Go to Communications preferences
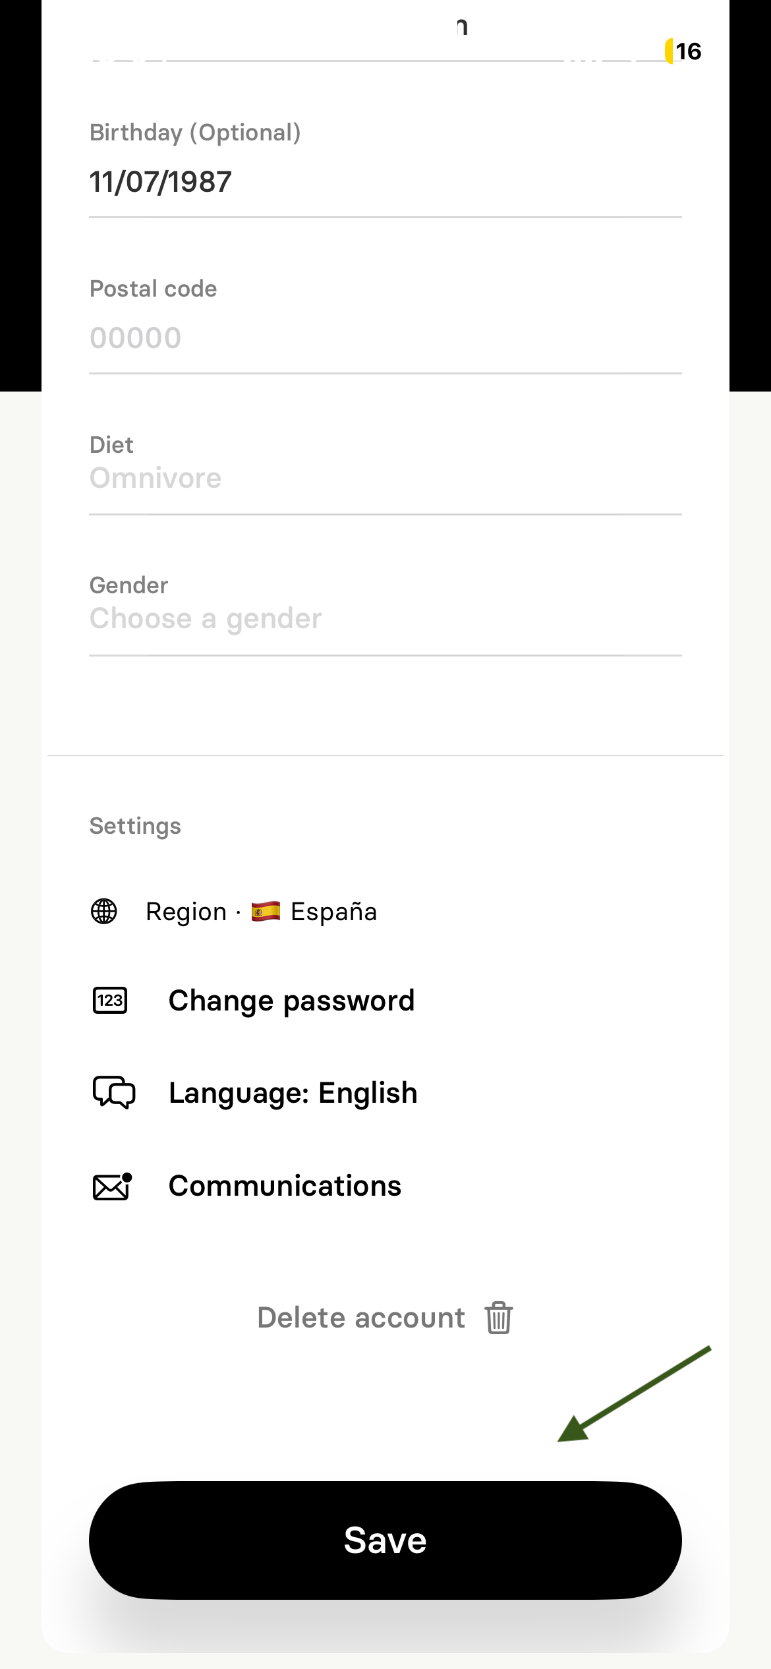Viewport: 771px width, 1669px height. coord(285,1186)
